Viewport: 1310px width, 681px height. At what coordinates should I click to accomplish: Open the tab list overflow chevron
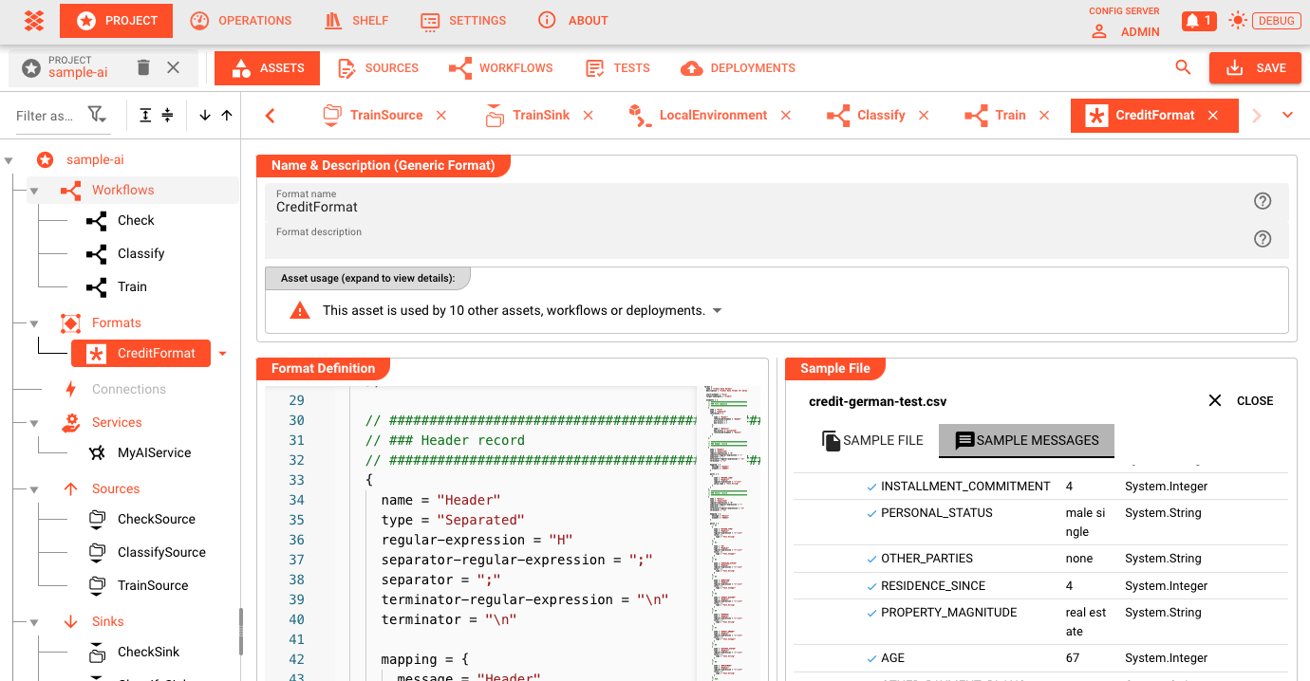pyautogui.click(x=1287, y=115)
